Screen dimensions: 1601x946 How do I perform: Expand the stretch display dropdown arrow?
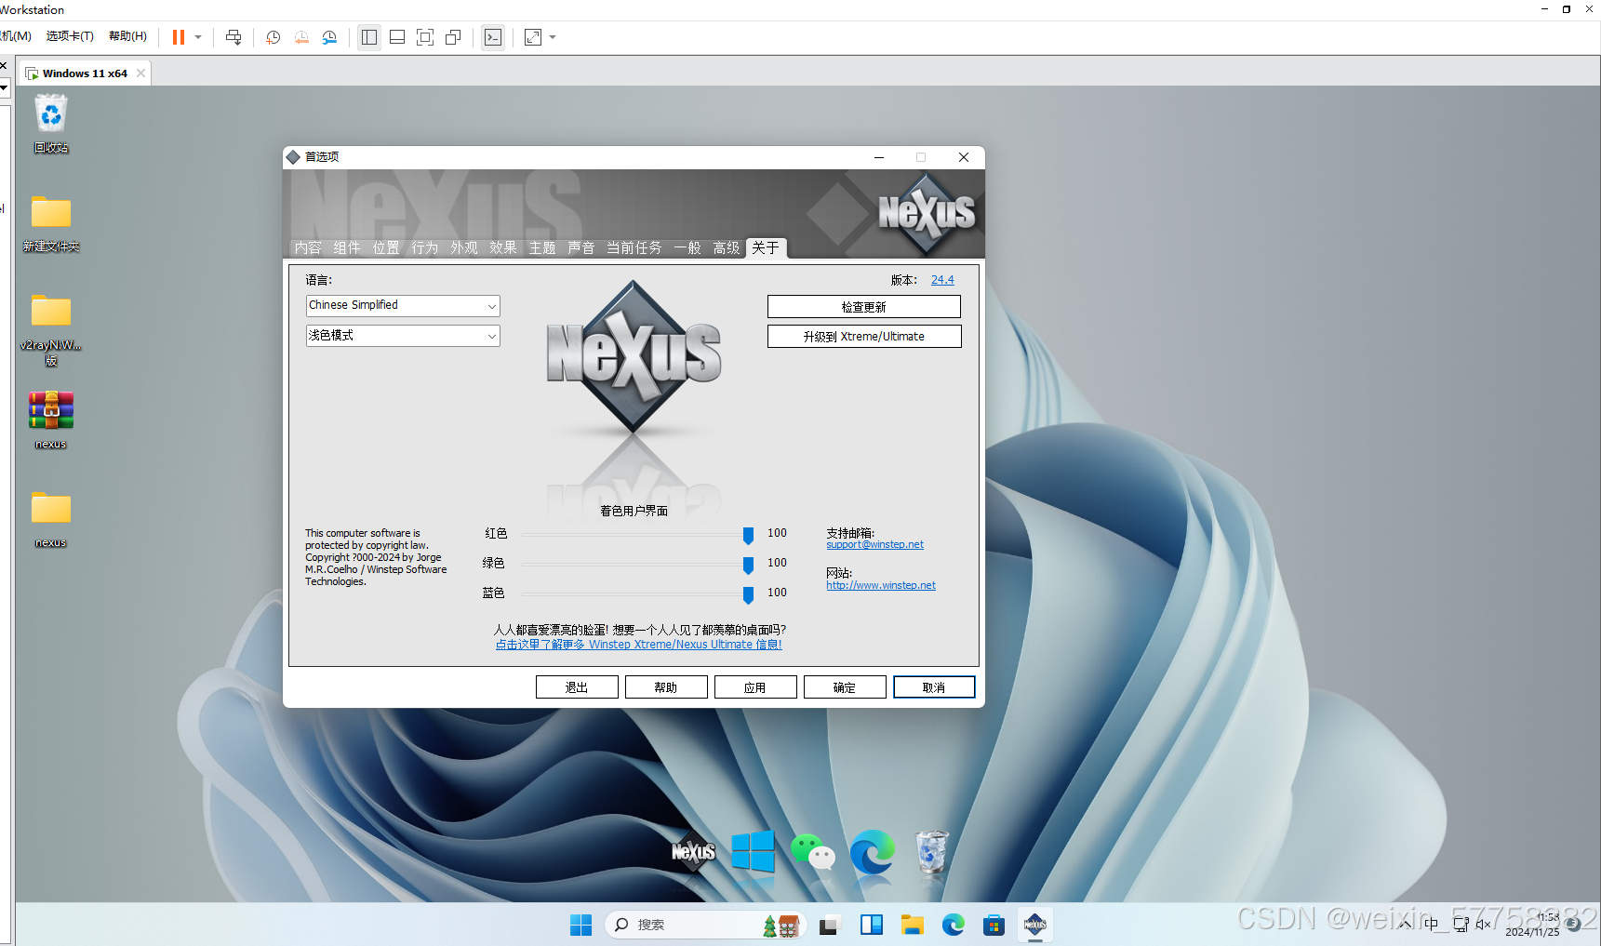click(553, 37)
